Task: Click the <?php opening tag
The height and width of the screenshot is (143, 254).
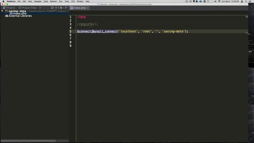Action: pos(81,17)
